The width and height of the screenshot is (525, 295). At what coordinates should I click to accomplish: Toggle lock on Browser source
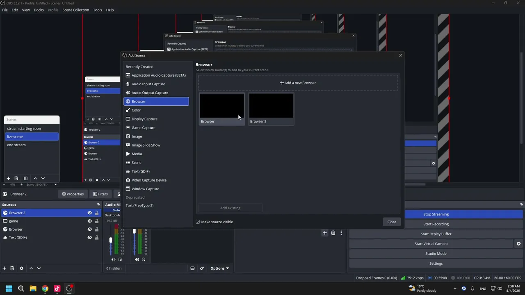[97, 229]
